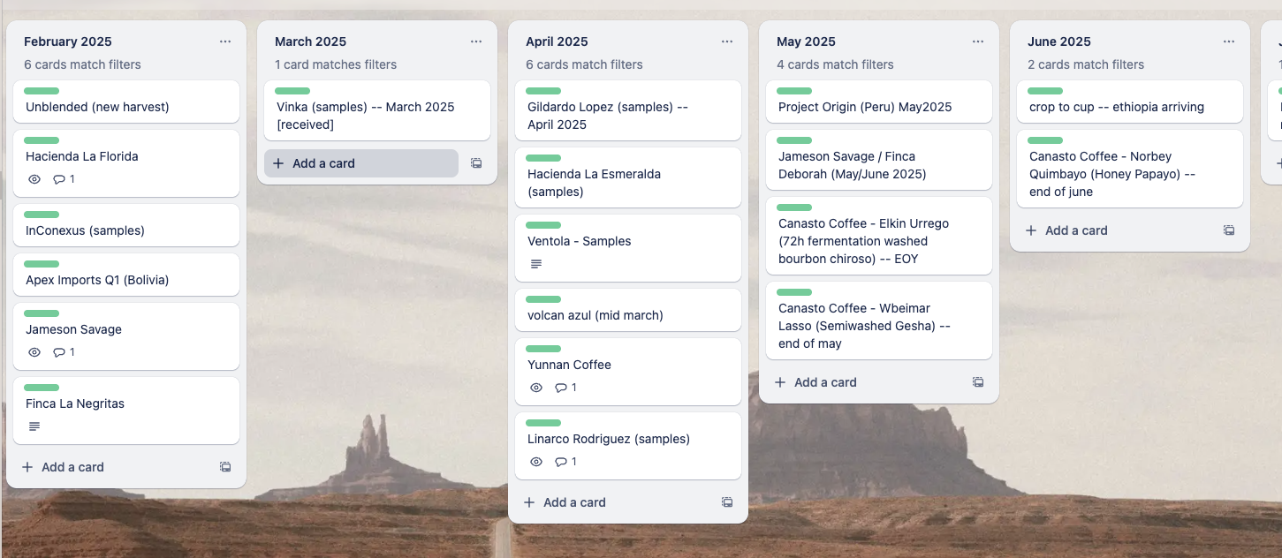1282x558 pixels.
Task: Click the green label on Project Origin card
Action: (793, 90)
